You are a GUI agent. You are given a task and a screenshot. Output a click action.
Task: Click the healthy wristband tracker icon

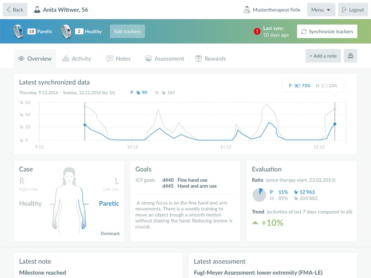[66, 31]
